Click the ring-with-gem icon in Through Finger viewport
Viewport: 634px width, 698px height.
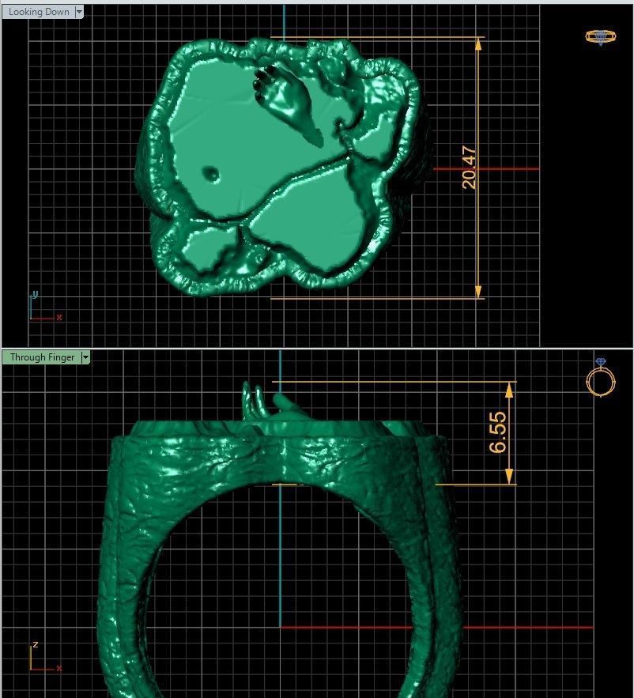click(x=601, y=377)
